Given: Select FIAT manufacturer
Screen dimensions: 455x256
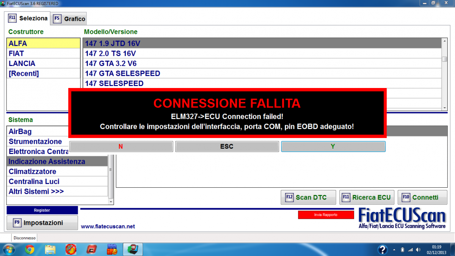Looking at the screenshot, I should point(44,53).
